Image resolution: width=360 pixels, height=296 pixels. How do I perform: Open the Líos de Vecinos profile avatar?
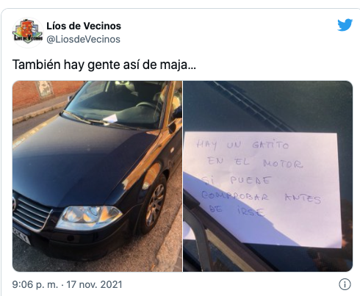pyautogui.click(x=28, y=32)
